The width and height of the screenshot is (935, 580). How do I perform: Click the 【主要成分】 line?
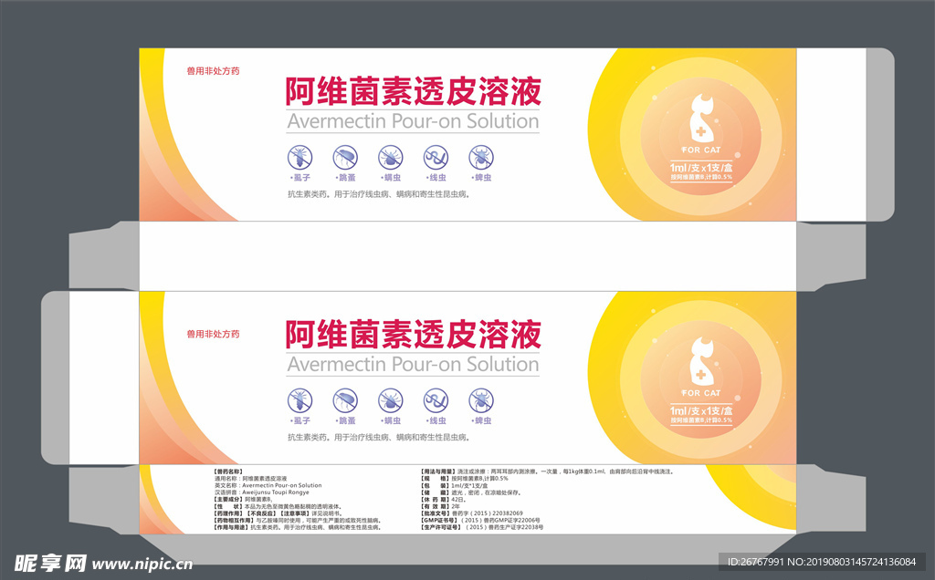coord(243,500)
